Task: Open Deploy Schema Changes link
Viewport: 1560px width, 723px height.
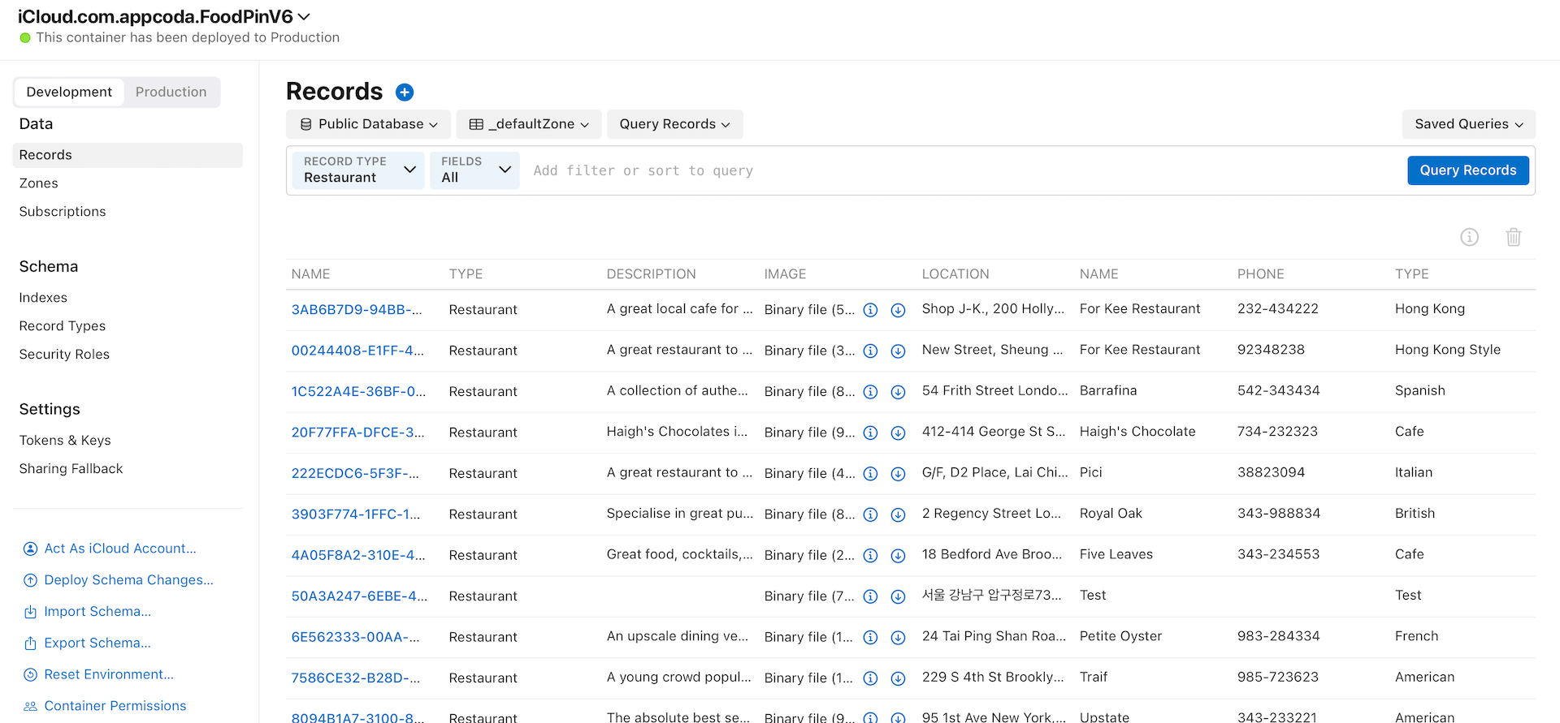Action: tap(128, 580)
